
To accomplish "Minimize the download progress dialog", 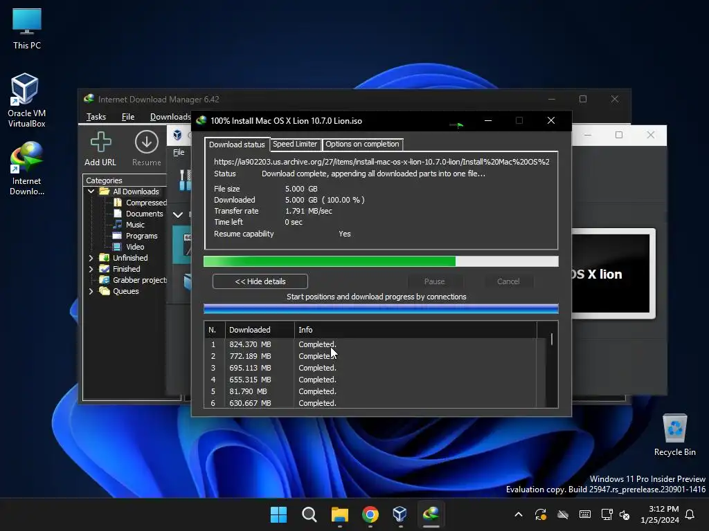I will click(x=488, y=120).
